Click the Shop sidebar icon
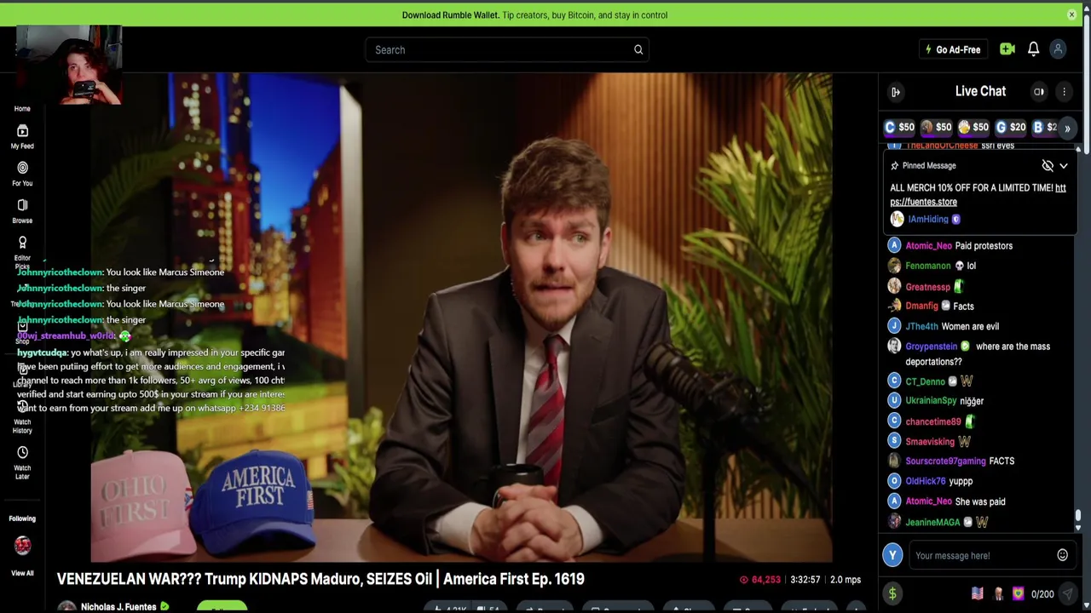The width and height of the screenshot is (1091, 613). click(22, 332)
